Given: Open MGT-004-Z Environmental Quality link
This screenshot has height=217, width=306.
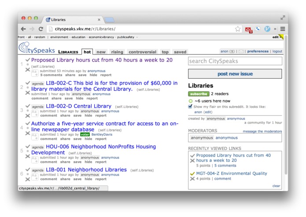Looking at the screenshot, I should point(232,174).
